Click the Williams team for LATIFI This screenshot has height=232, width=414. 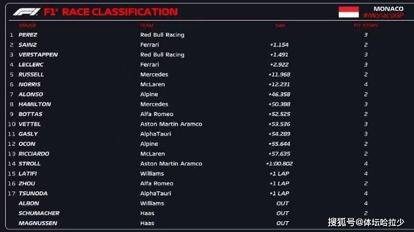pyautogui.click(x=152, y=174)
